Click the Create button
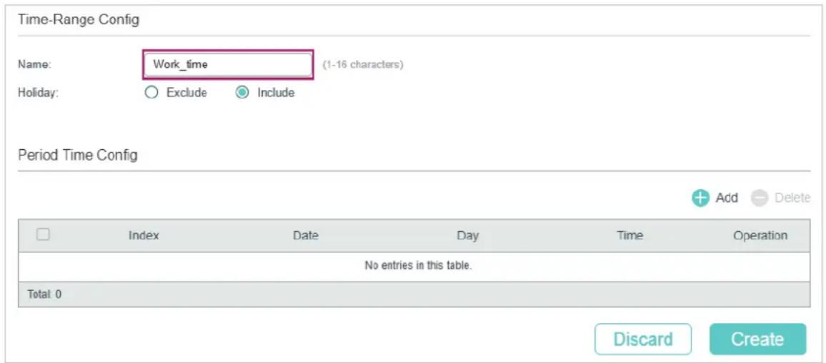This screenshot has height=363, width=826. pos(757,339)
